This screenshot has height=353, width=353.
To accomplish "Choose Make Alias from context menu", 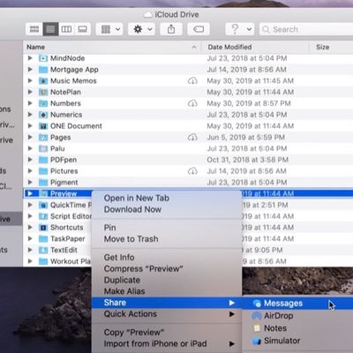I will tap(167, 291).
